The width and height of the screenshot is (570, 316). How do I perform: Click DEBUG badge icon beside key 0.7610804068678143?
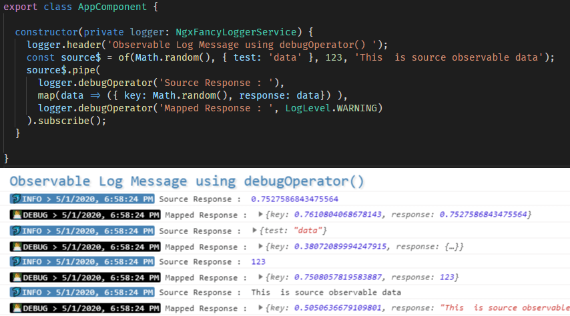coord(17,215)
